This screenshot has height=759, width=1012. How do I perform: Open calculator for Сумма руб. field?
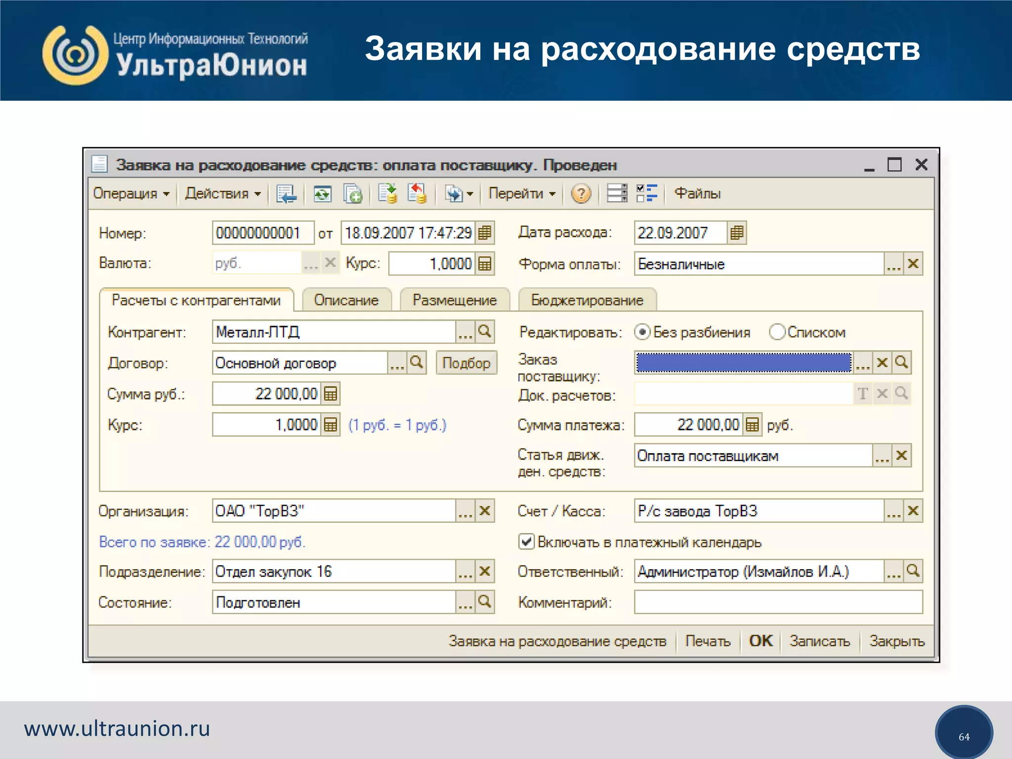[330, 394]
